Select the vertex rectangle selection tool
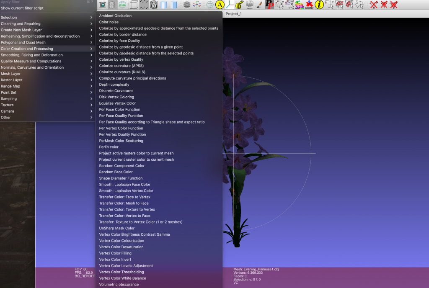Viewport: 429px width, 288px height. pyautogui.click(x=329, y=4)
